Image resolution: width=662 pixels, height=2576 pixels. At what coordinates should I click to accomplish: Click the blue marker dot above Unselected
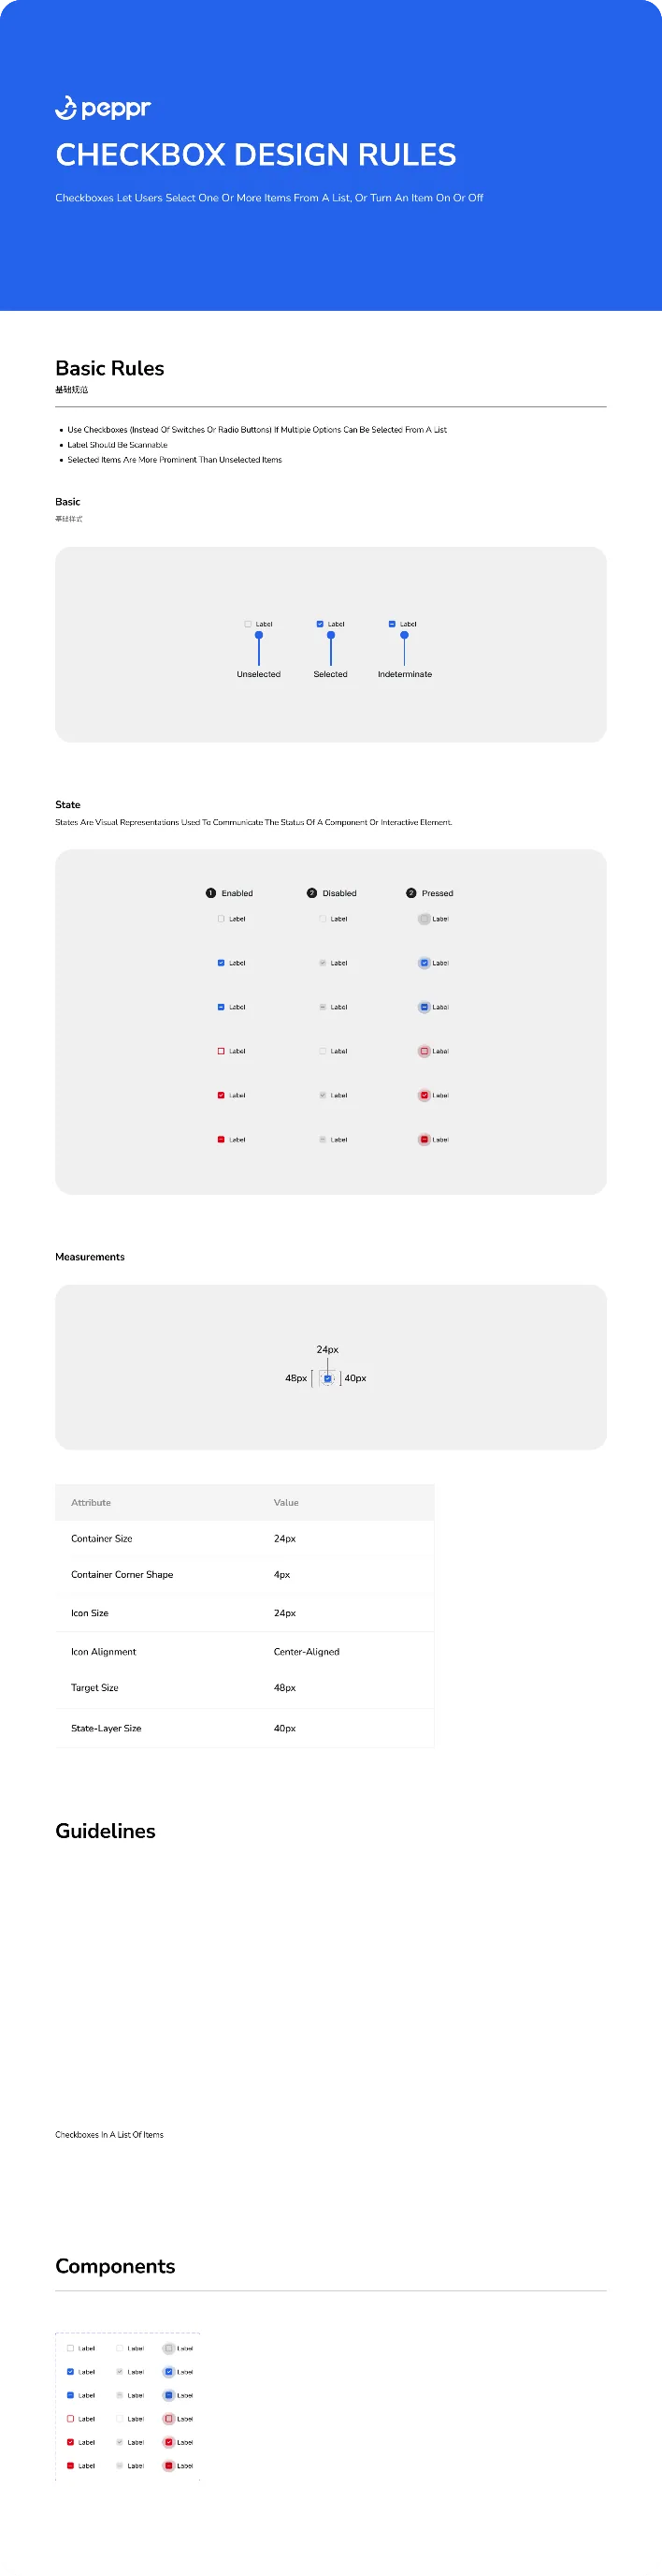click(259, 635)
